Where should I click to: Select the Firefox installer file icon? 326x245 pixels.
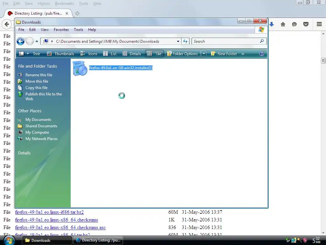pyautogui.click(x=80, y=68)
